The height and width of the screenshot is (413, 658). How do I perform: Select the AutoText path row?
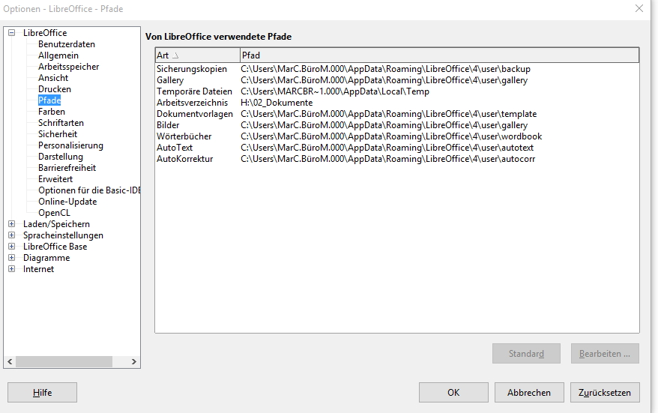[396, 148]
